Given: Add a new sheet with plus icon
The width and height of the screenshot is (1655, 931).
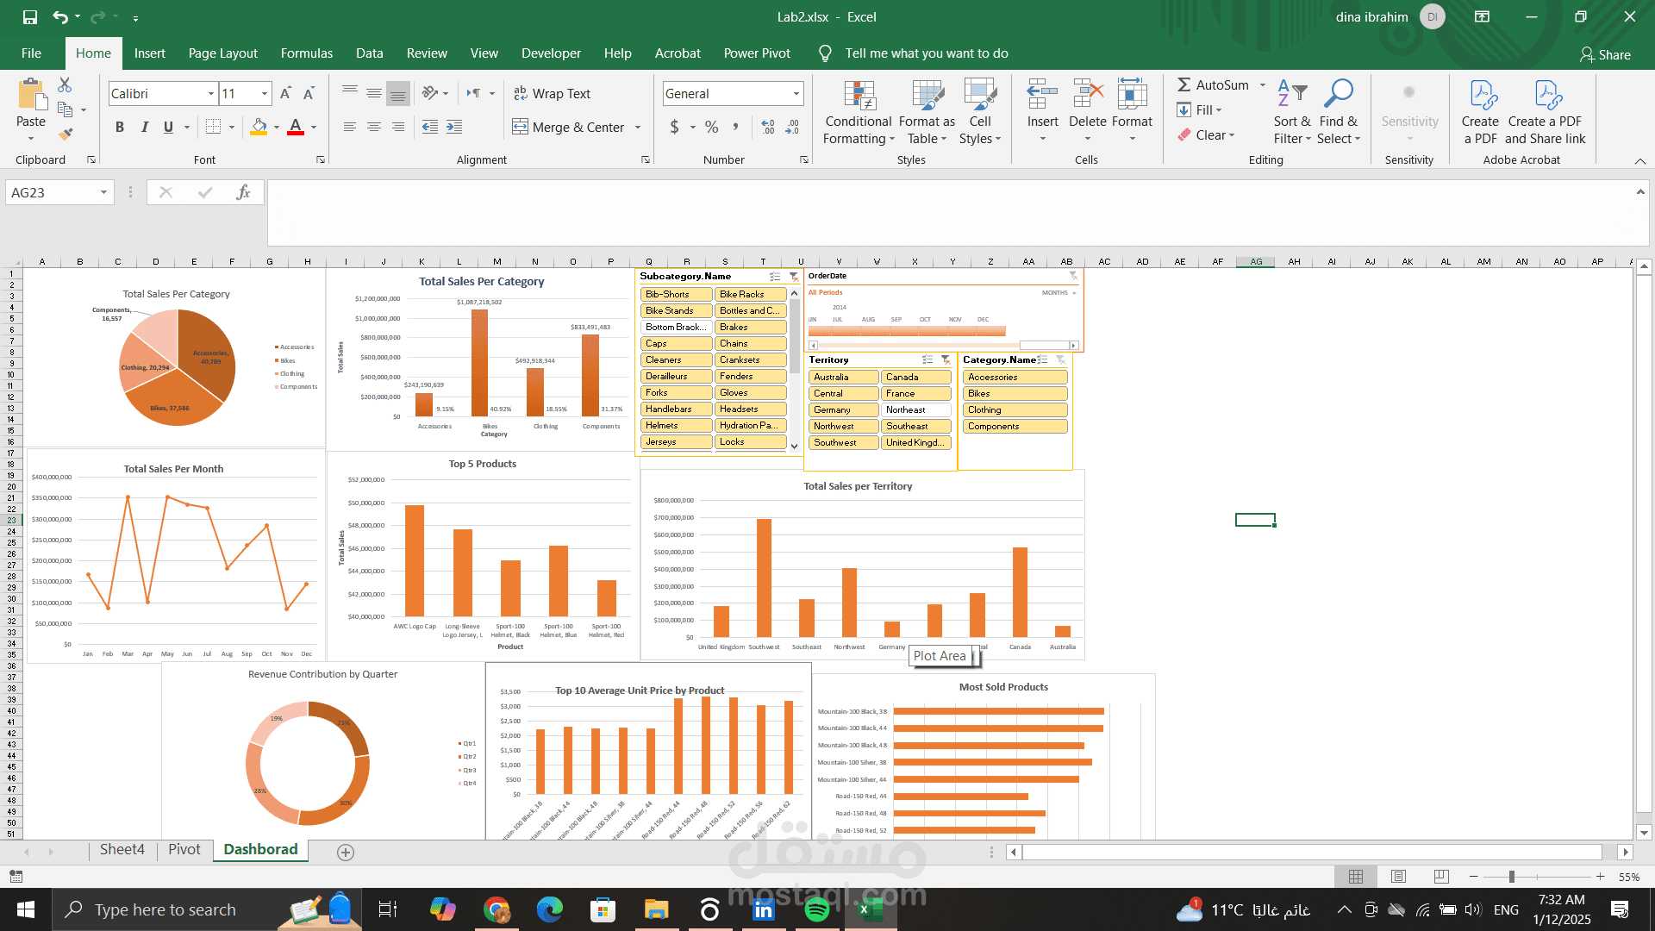Looking at the screenshot, I should click(346, 853).
